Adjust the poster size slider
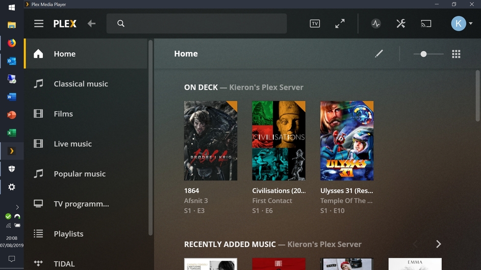The height and width of the screenshot is (270, 481). 428,54
